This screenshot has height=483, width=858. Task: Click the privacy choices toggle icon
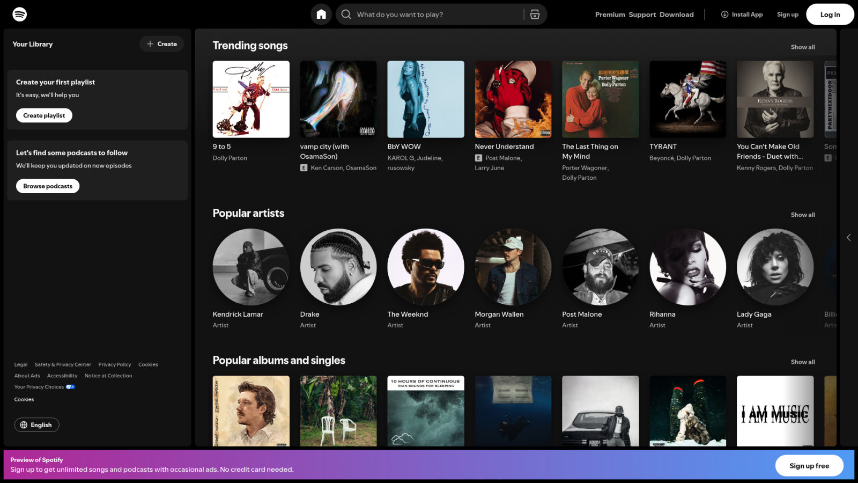(x=70, y=387)
